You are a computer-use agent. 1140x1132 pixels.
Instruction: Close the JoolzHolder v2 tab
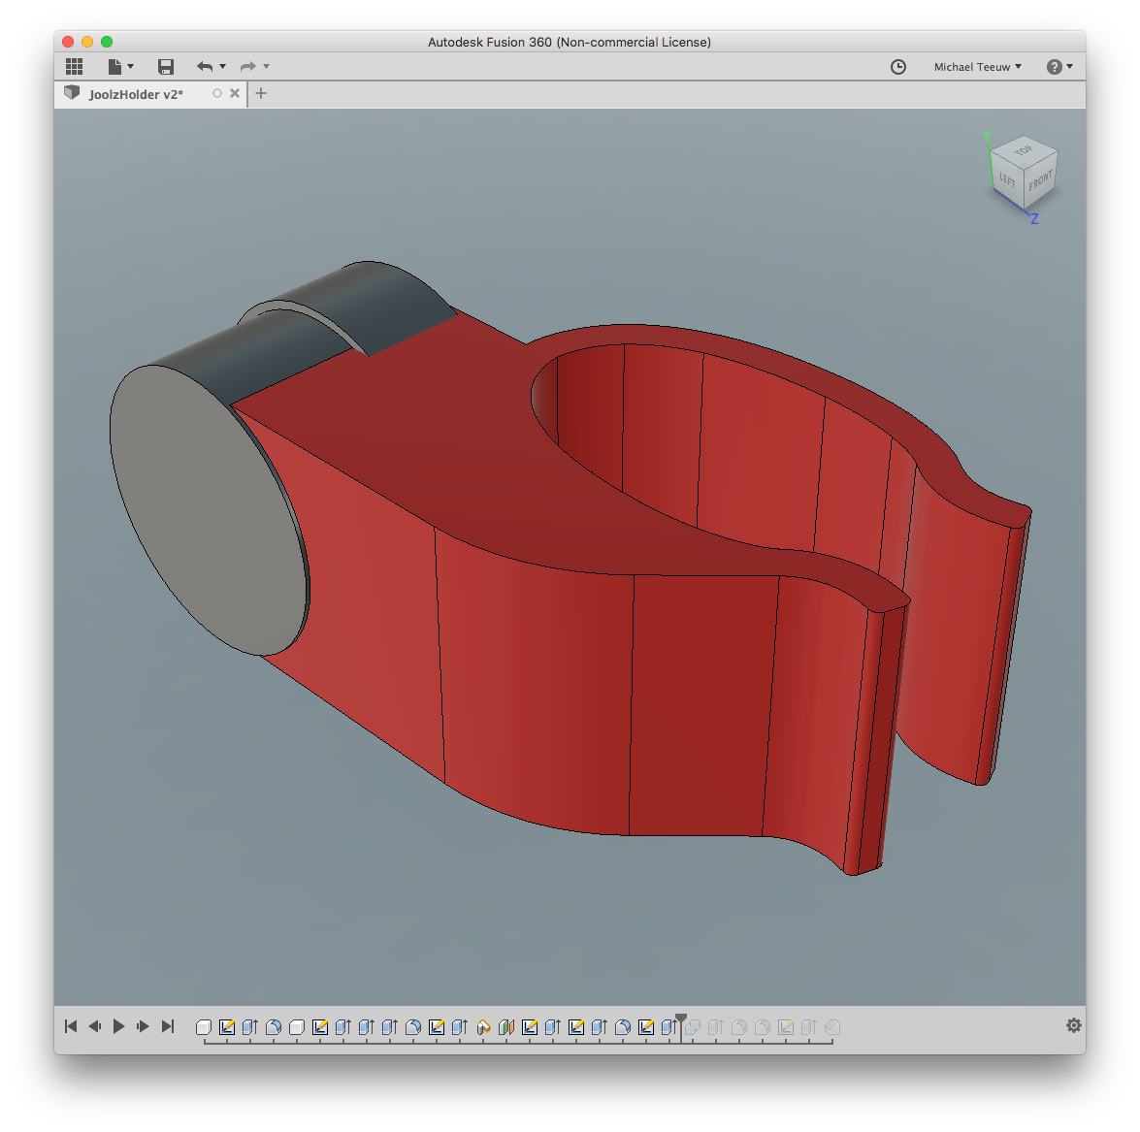tap(235, 94)
